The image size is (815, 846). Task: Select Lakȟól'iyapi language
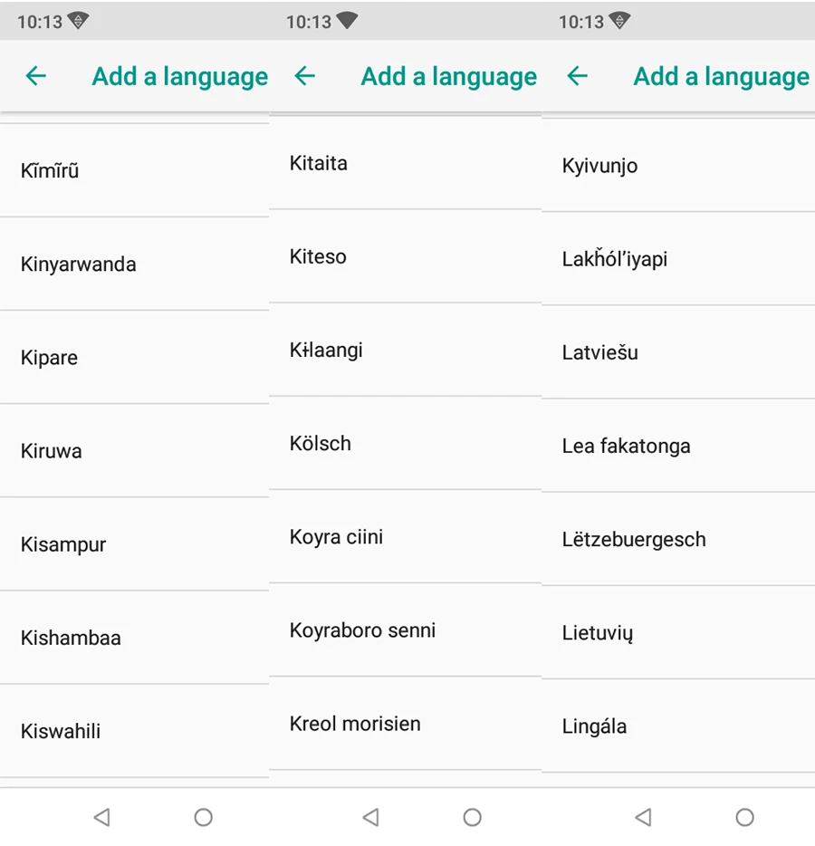pyautogui.click(x=678, y=258)
